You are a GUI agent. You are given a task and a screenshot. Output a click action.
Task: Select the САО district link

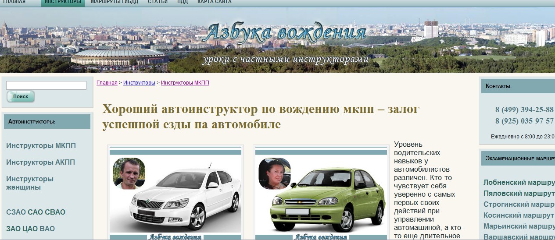tap(35, 212)
